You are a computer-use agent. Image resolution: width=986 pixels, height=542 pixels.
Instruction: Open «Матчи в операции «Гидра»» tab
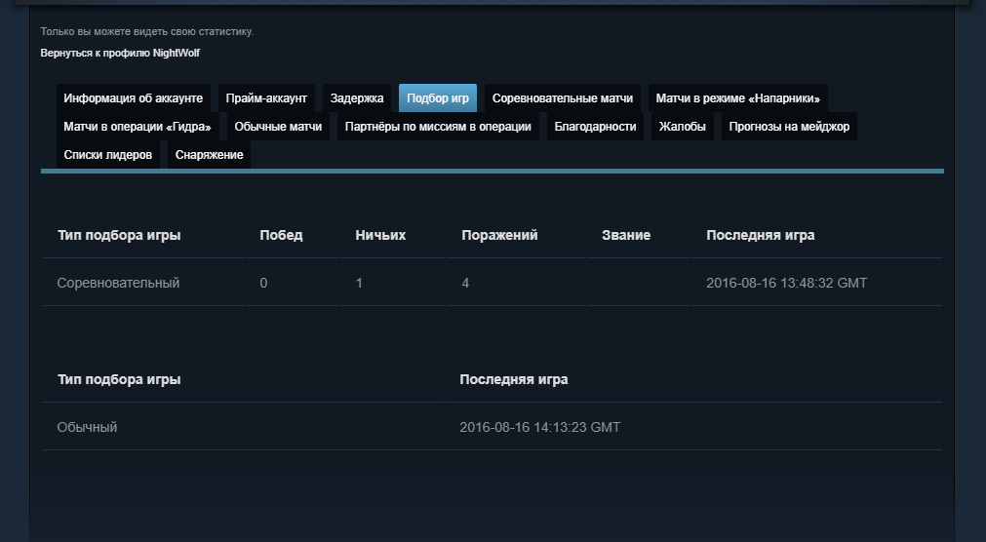coord(137,127)
